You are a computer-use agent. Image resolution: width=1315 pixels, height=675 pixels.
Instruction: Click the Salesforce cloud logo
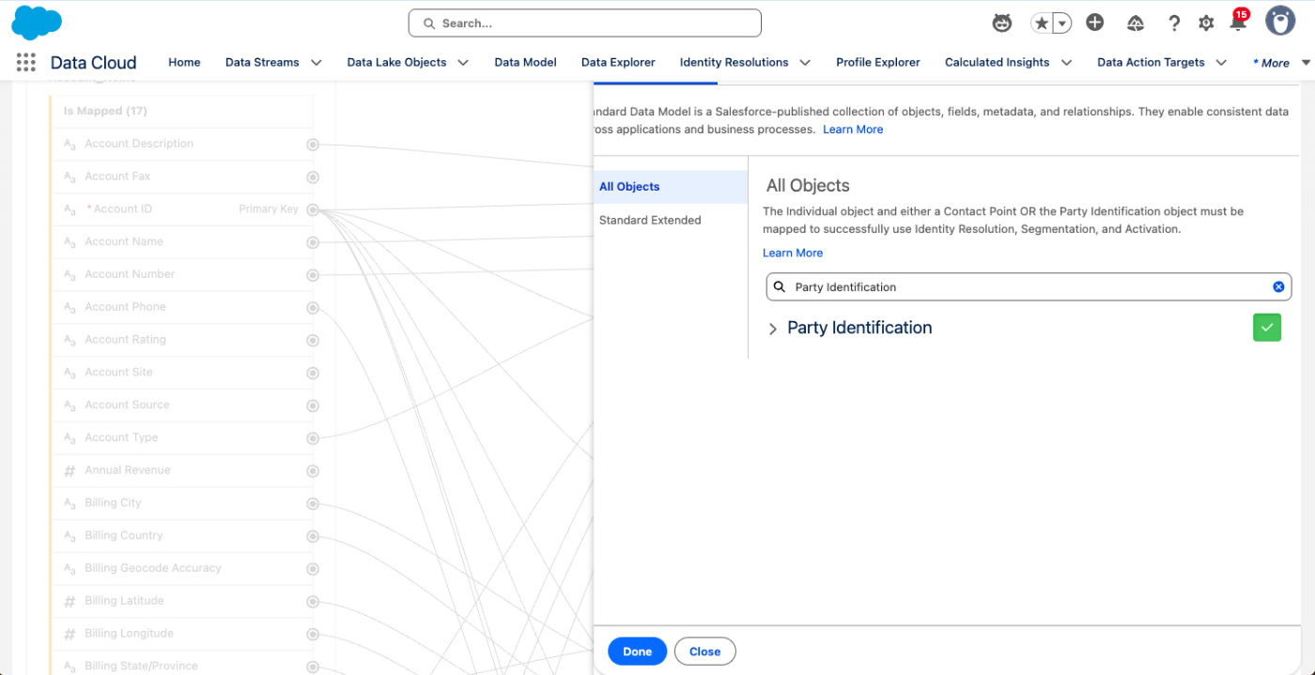click(x=37, y=23)
